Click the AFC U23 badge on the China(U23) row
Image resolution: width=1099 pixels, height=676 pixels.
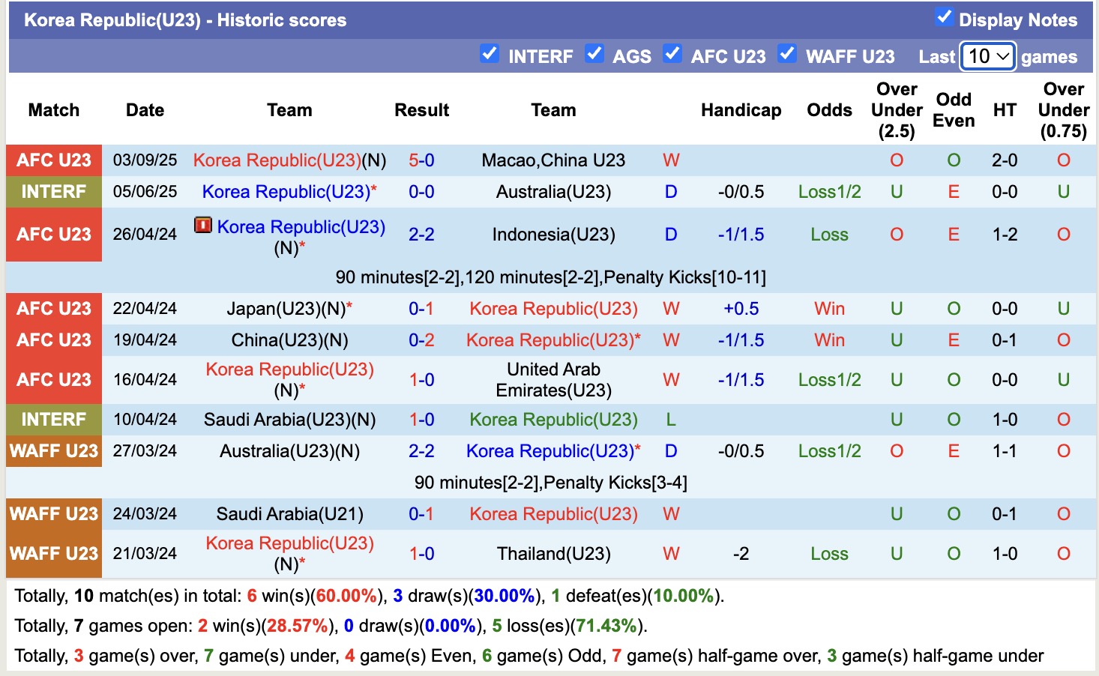[53, 339]
